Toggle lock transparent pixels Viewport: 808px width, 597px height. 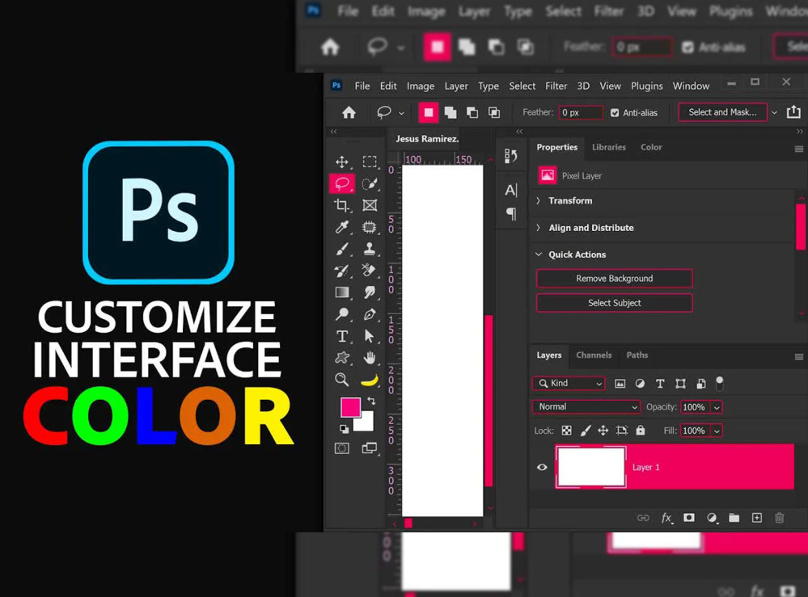click(x=566, y=431)
